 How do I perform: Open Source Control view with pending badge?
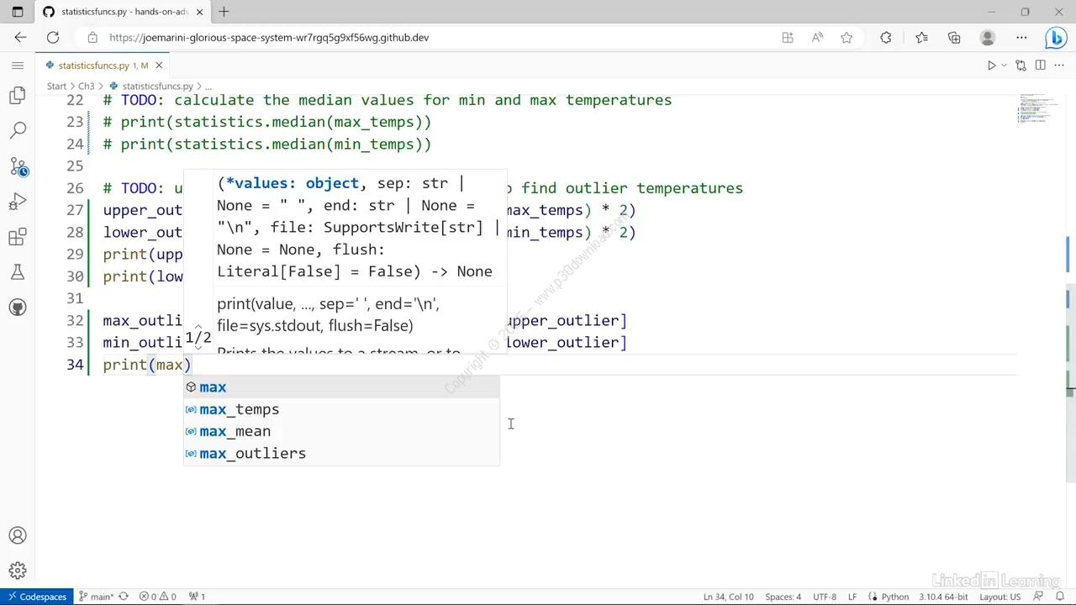(x=18, y=166)
